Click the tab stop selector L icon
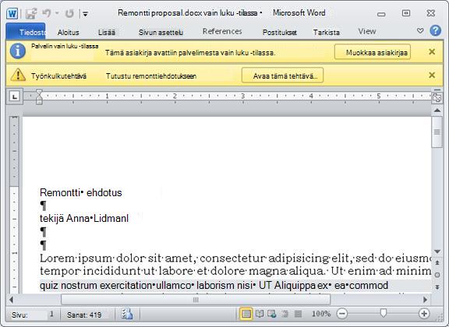 click(14, 97)
